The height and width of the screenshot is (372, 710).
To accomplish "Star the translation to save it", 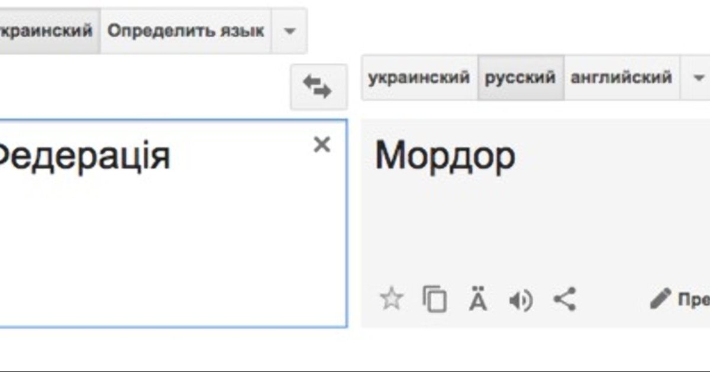I will pos(390,300).
